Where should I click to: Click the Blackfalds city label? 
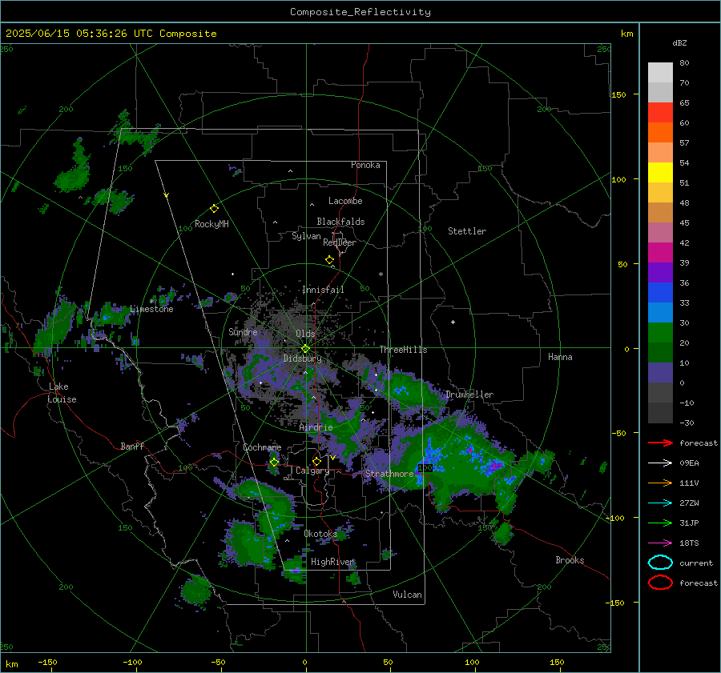pos(340,222)
